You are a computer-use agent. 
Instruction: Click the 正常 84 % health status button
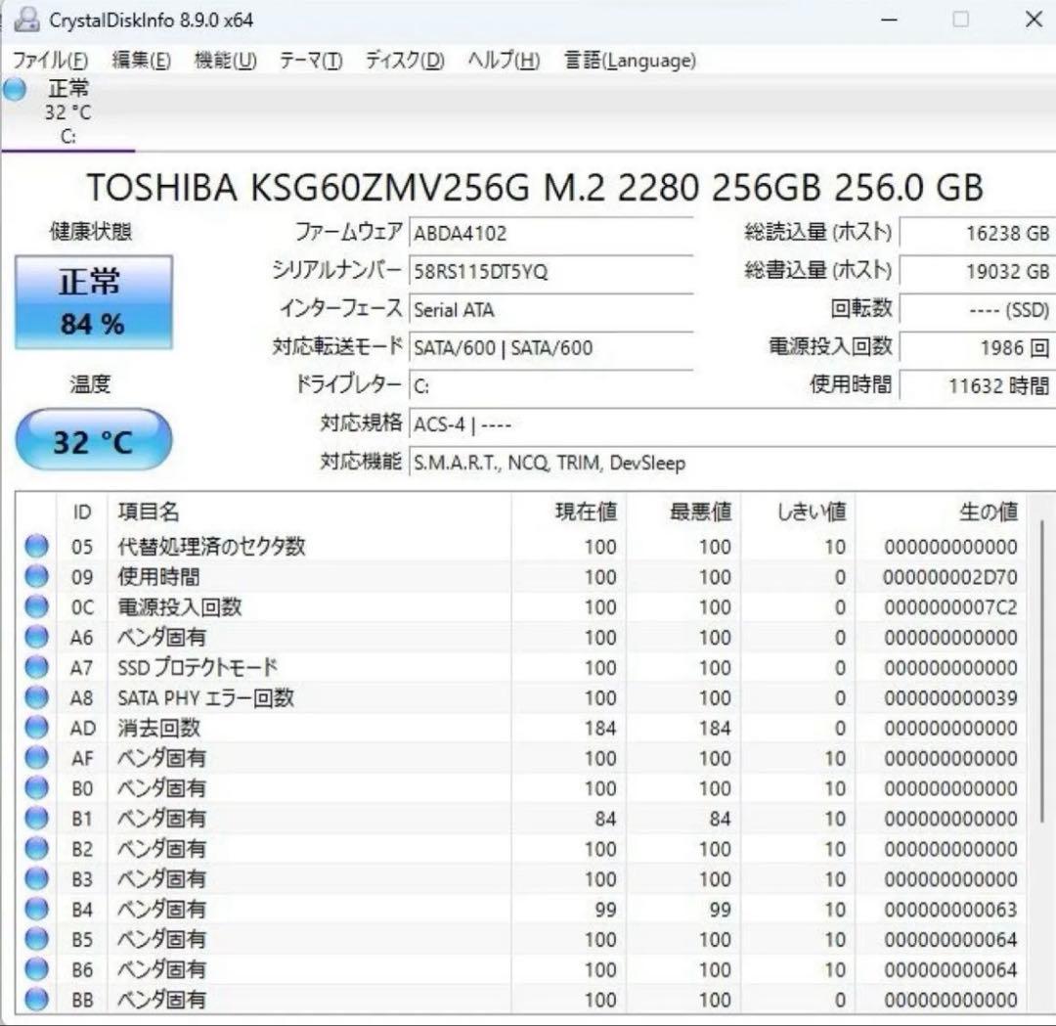pyautogui.click(x=94, y=302)
